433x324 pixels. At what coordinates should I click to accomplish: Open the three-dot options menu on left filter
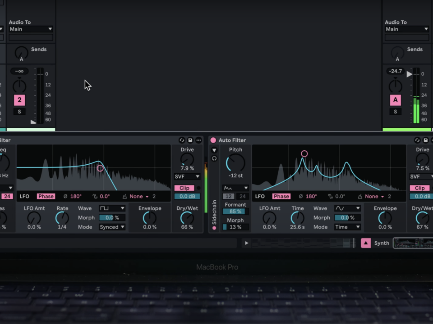pyautogui.click(x=198, y=140)
